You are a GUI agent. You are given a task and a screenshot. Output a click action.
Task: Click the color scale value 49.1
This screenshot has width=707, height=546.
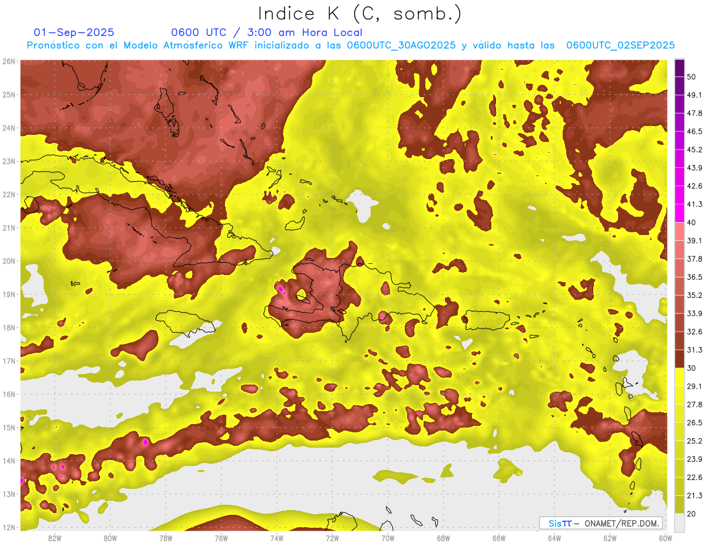(695, 95)
